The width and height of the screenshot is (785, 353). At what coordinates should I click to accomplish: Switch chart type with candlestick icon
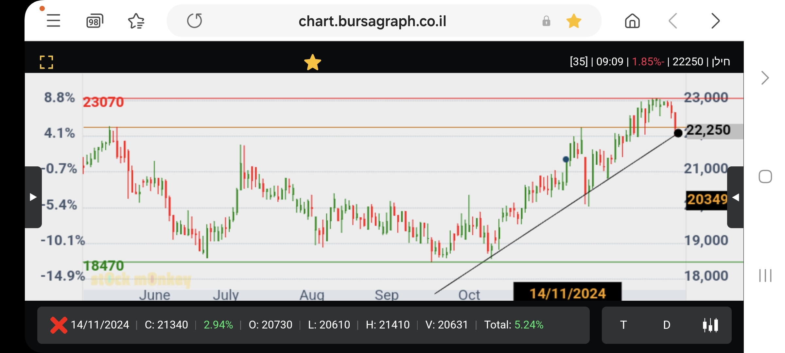pyautogui.click(x=710, y=325)
